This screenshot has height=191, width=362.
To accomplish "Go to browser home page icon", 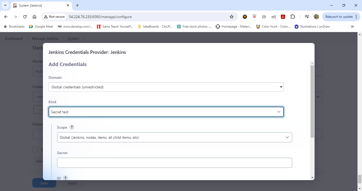I will point(34,17).
